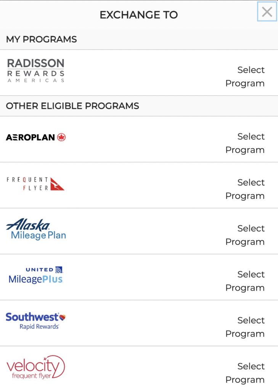
Task: Click the Velocity Frequent Flyer logo
Action: click(36, 368)
